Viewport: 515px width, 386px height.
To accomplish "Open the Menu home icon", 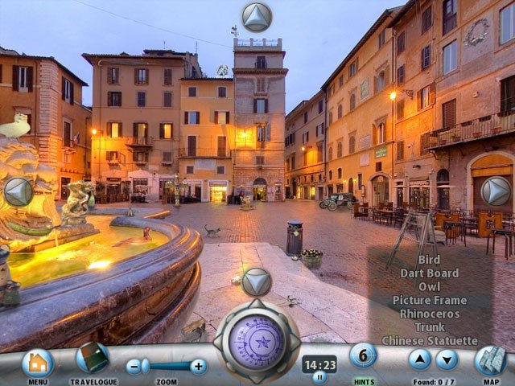I will tap(37, 363).
